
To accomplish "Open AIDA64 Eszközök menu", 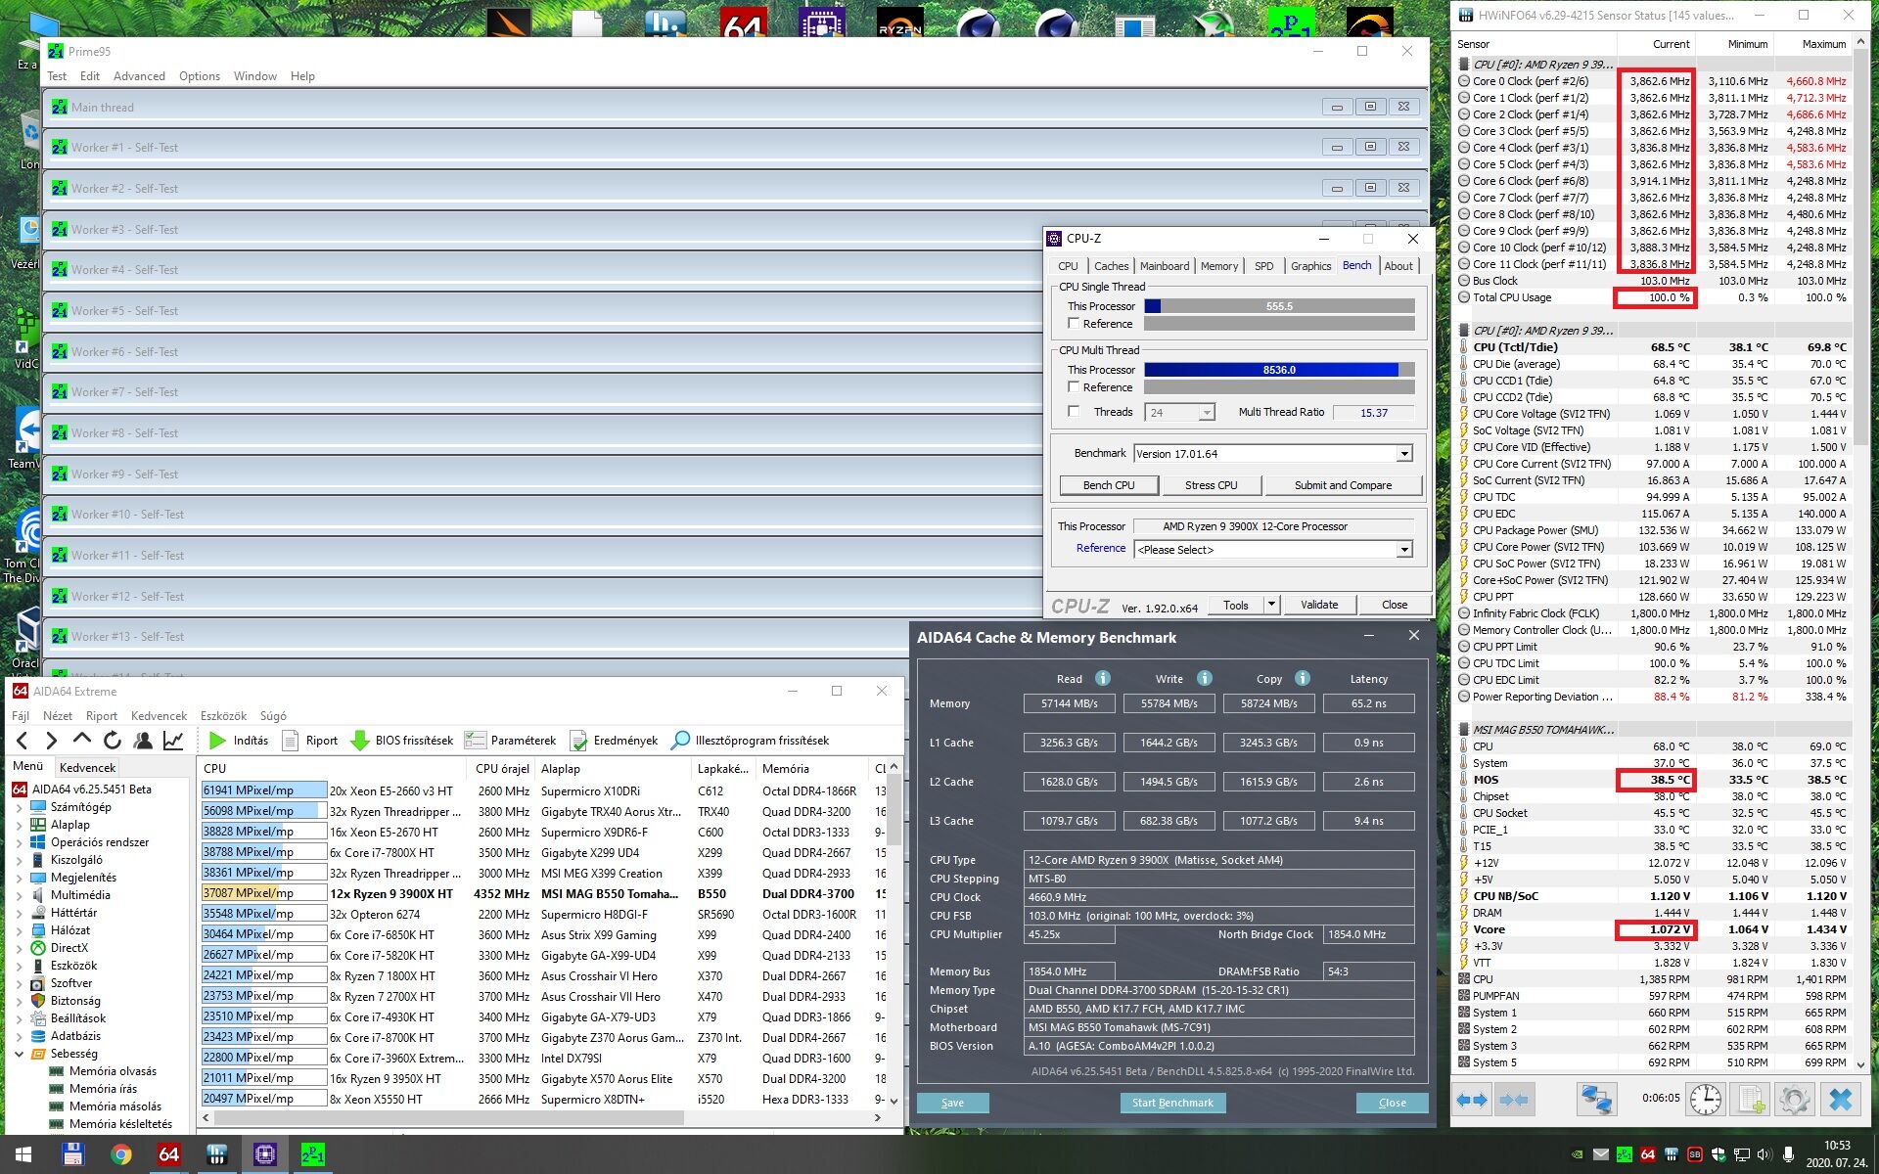I will pyautogui.click(x=223, y=716).
